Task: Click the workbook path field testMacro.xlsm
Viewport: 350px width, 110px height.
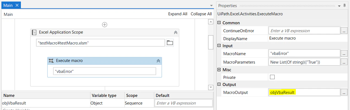Action: (100, 43)
